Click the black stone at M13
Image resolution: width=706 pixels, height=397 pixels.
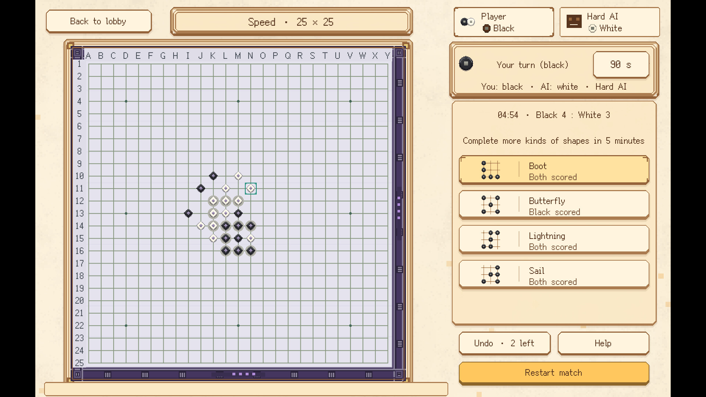tap(238, 214)
